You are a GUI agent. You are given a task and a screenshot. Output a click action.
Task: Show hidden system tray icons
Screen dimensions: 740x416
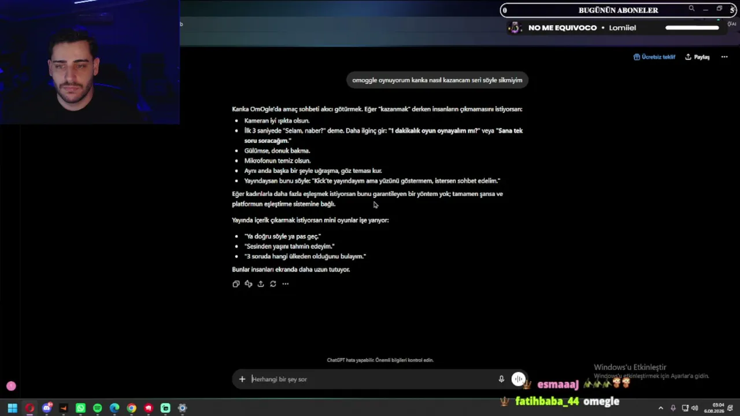click(660, 408)
